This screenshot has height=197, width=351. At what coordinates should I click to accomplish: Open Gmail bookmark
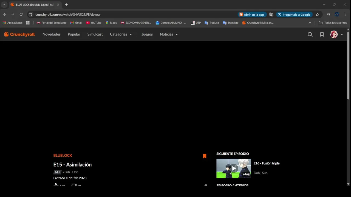(76, 23)
